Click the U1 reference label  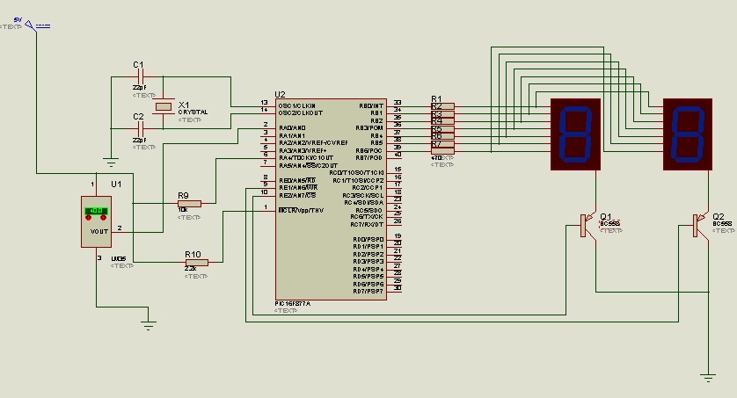pos(116,184)
